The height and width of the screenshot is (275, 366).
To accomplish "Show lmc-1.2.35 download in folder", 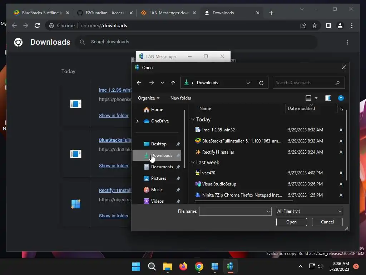I will pyautogui.click(x=113, y=116).
